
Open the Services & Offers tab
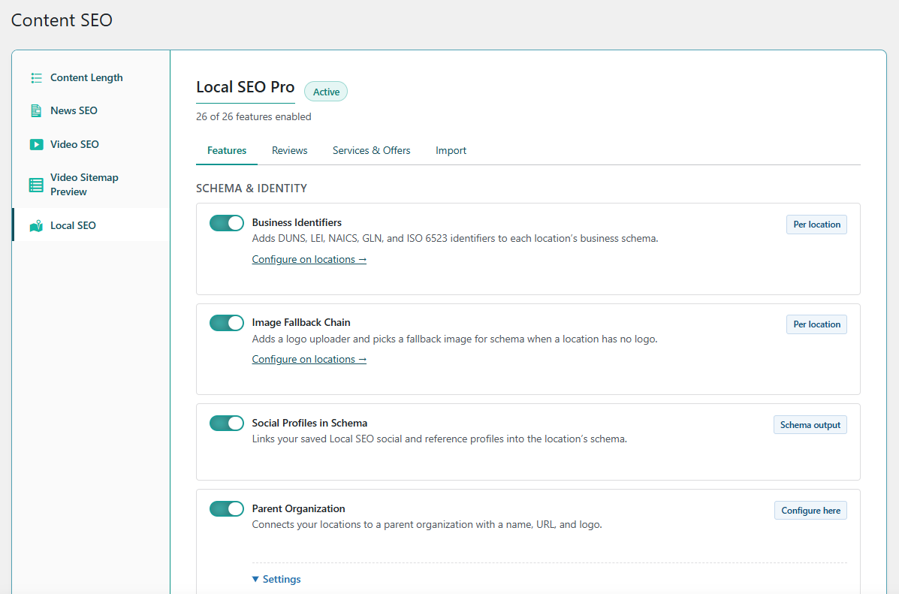372,151
